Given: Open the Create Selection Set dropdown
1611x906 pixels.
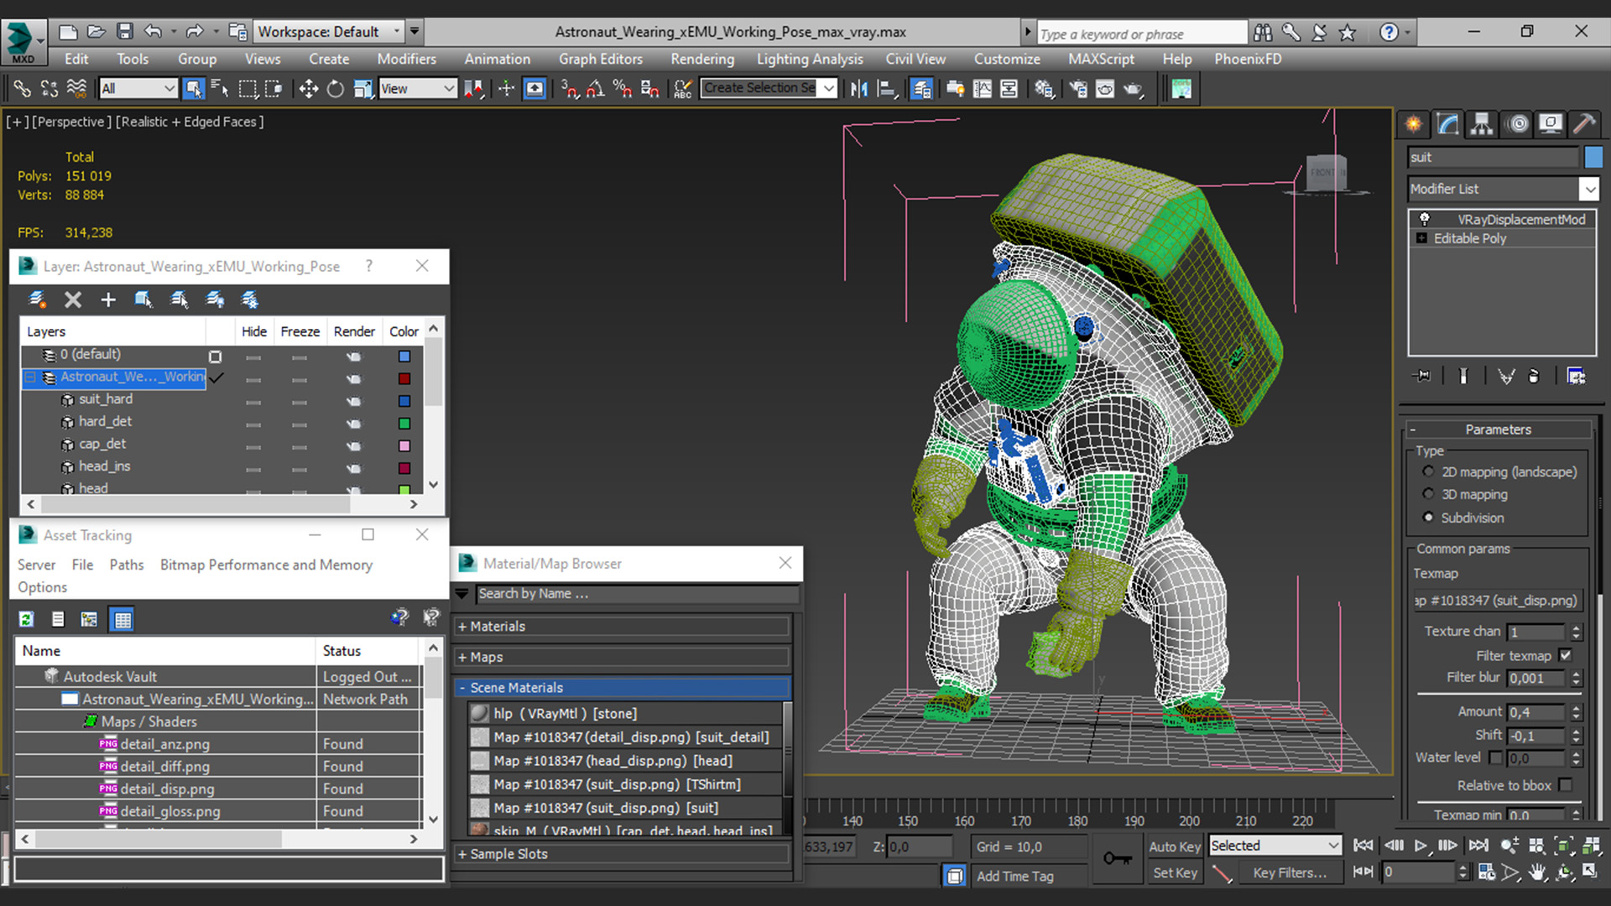Looking at the screenshot, I should (x=769, y=88).
